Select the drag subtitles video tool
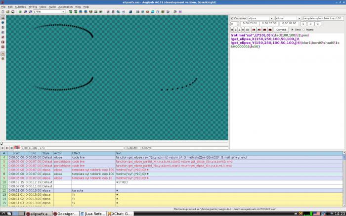This screenshot has width=346, height=216. pos(3,23)
